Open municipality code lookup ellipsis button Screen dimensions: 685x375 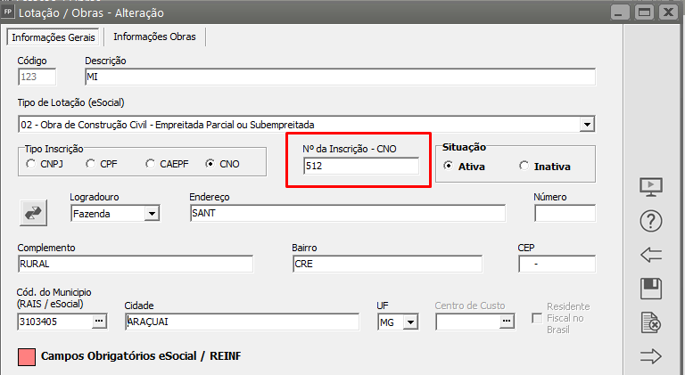coord(99,322)
